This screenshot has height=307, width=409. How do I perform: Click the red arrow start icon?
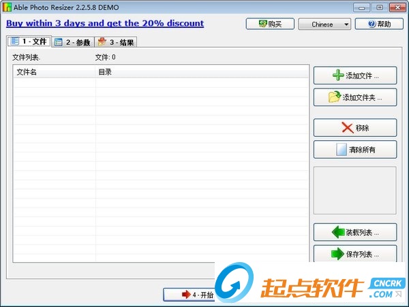tap(186, 295)
